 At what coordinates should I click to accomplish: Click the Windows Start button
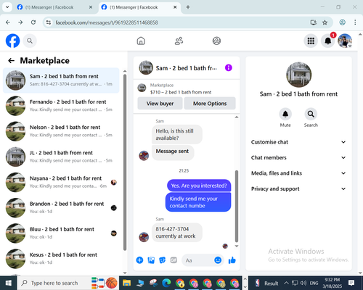(x=9, y=283)
